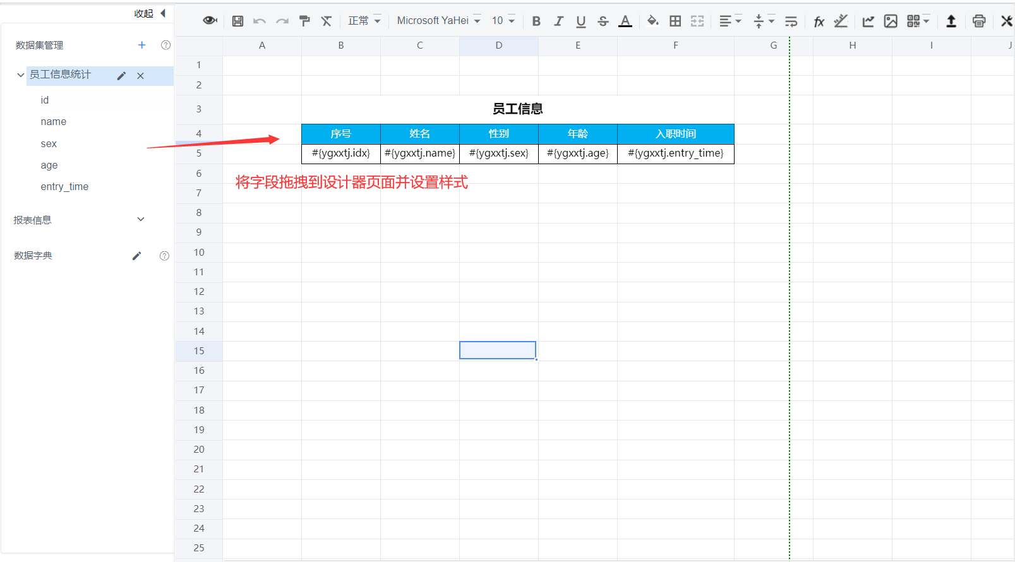
Task: Select the format painter tool
Action: (304, 21)
